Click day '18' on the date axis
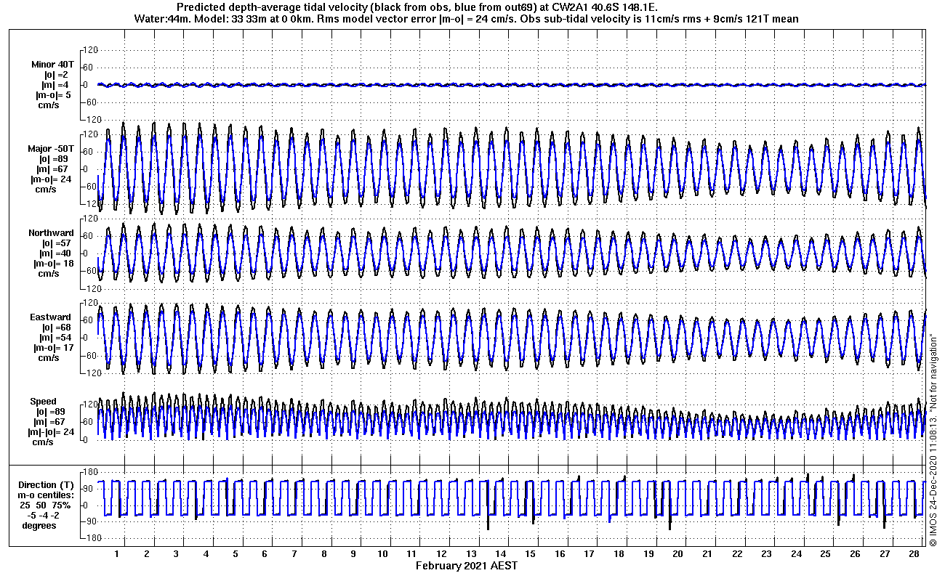Screen dimensions: 945x581 (x=619, y=554)
